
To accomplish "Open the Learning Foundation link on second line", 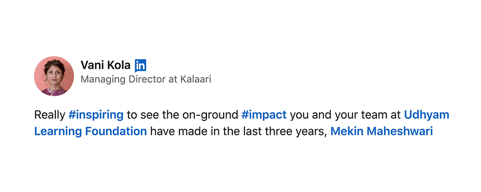I will coord(90,132).
